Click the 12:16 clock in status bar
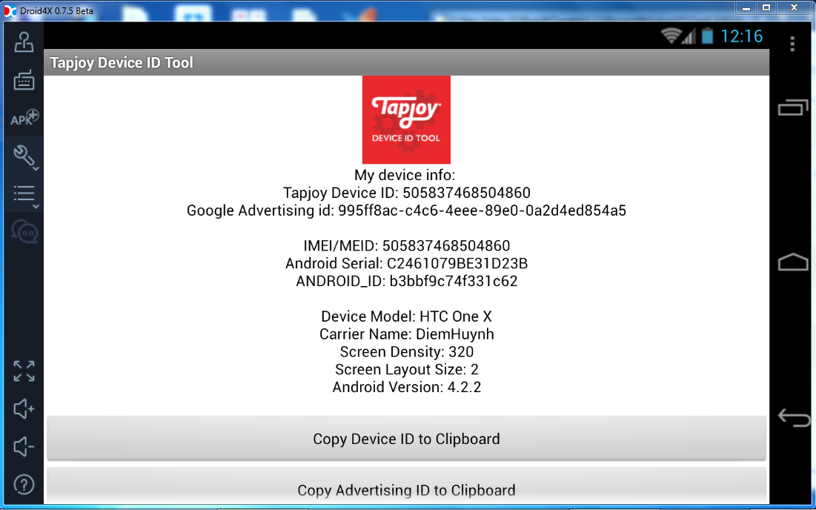This screenshot has width=816, height=510. coord(742,36)
